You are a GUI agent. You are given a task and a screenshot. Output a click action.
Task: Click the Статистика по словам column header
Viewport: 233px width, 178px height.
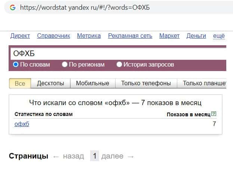click(43, 114)
